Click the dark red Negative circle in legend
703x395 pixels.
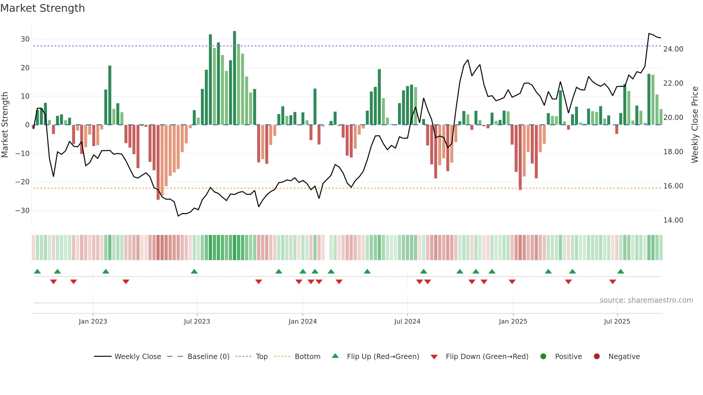click(597, 356)
